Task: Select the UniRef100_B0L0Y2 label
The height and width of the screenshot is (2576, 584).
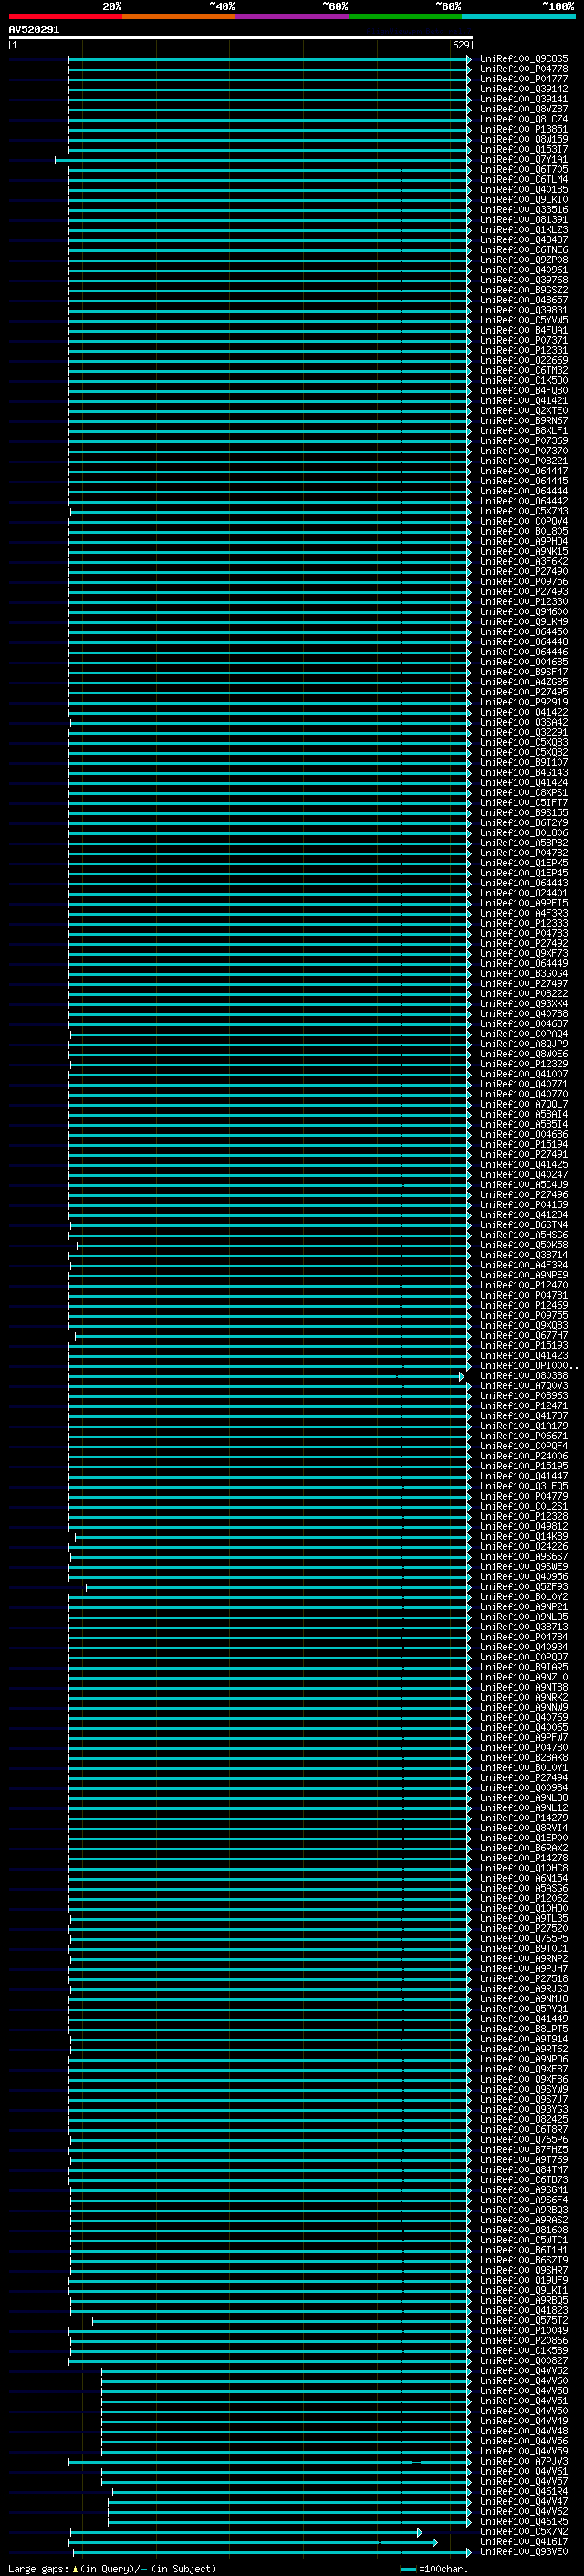Action: [524, 1597]
